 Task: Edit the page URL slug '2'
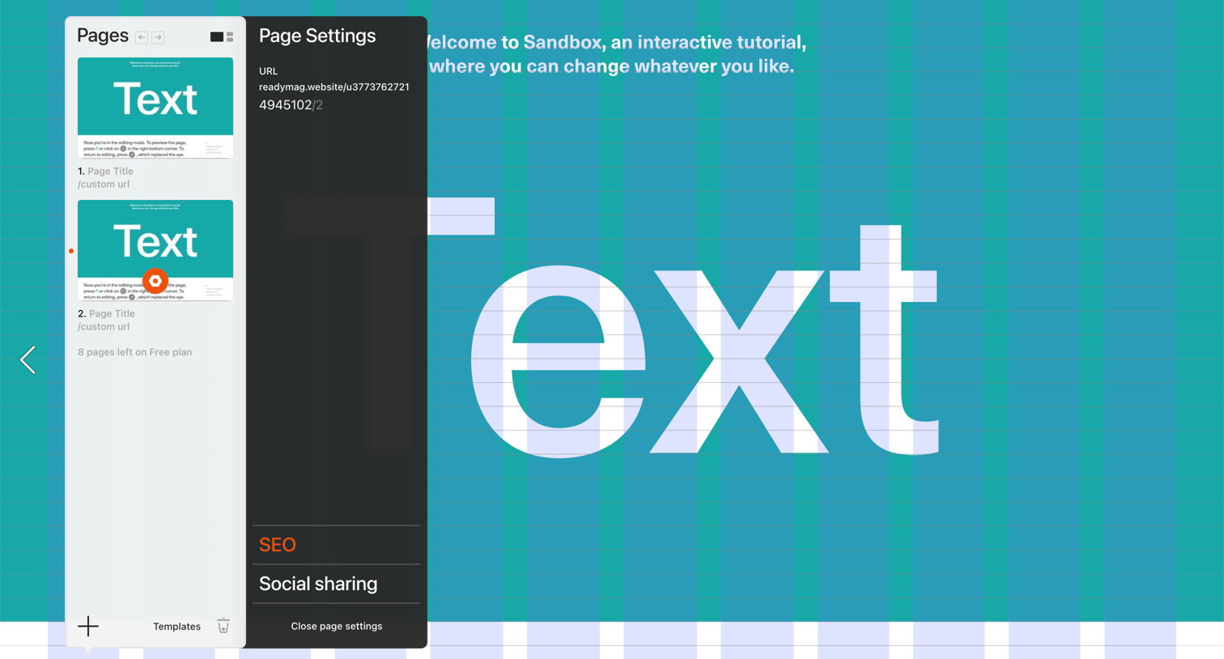[x=320, y=105]
